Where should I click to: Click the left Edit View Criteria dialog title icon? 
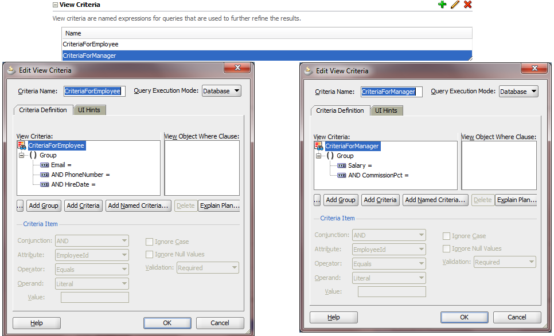(x=11, y=70)
